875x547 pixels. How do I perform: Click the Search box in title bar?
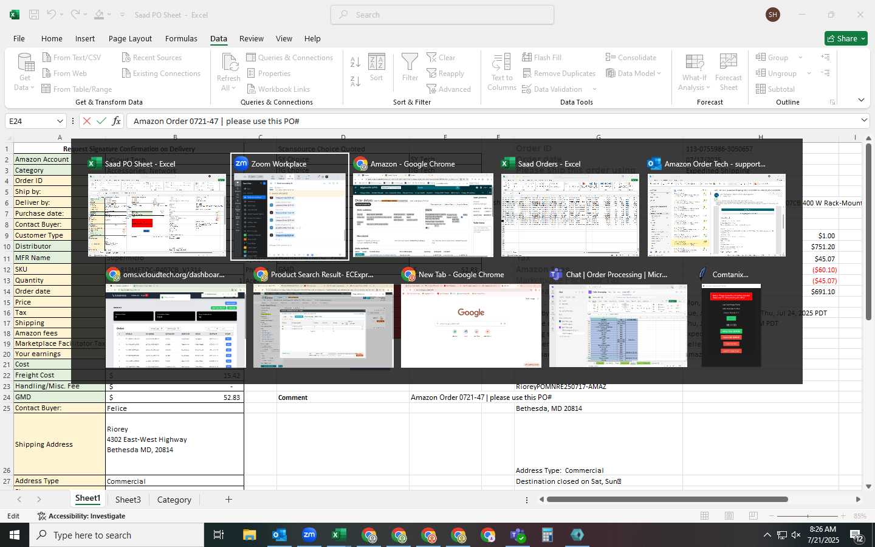[442, 15]
